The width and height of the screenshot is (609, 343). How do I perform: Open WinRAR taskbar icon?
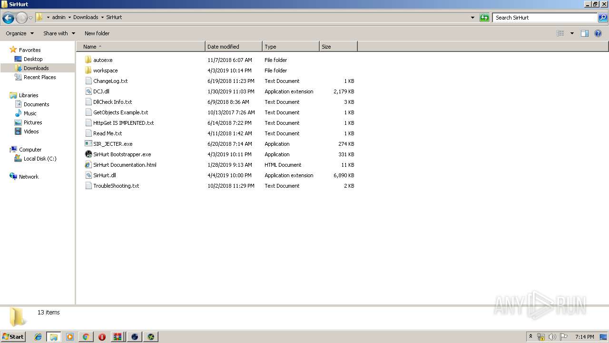point(118,337)
